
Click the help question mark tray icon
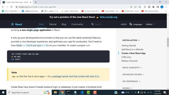click(x=116, y=92)
